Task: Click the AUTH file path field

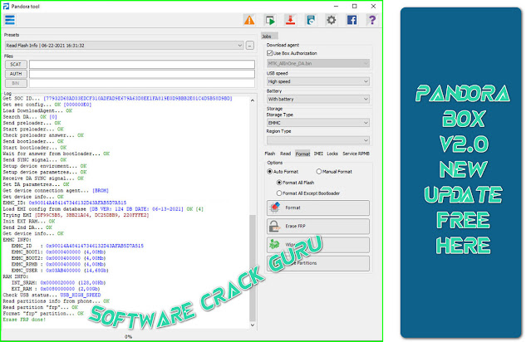Action: (142, 74)
